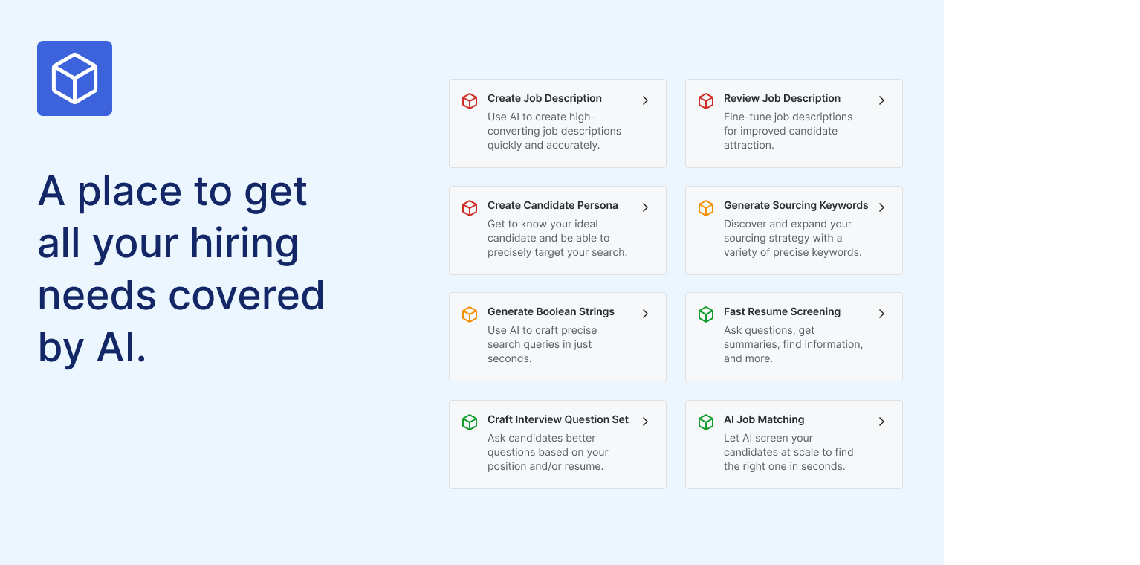1140x565 pixels.
Task: Click the blue cube logo
Action: click(74, 78)
